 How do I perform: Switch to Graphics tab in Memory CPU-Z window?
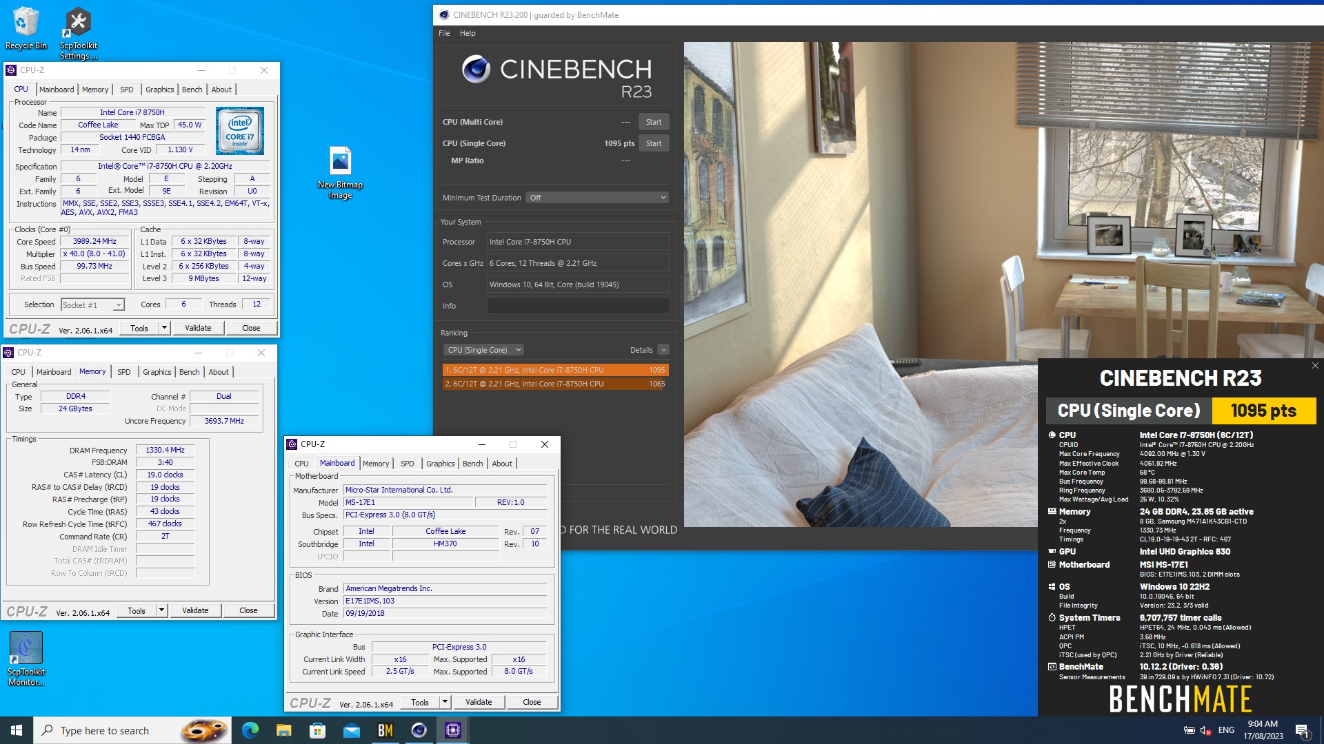[157, 372]
